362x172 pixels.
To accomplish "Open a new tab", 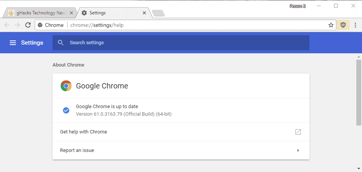I will [158, 13].
